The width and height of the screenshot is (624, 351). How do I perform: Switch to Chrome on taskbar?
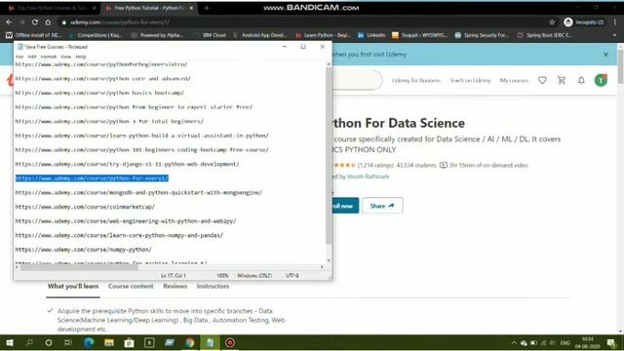point(190,342)
